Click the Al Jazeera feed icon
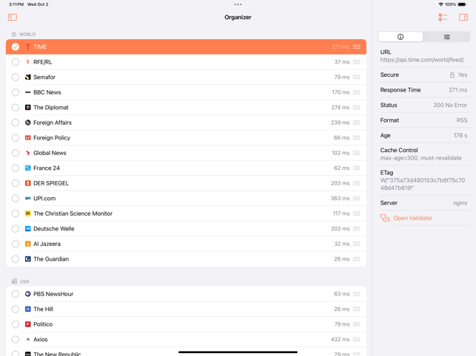Screen dimensions: 476x356 coord(28,244)
